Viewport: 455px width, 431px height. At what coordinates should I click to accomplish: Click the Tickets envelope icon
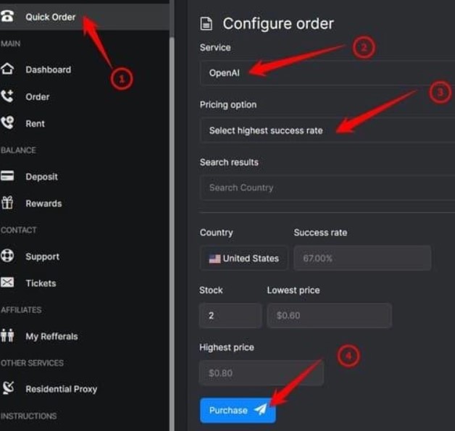pos(7,283)
